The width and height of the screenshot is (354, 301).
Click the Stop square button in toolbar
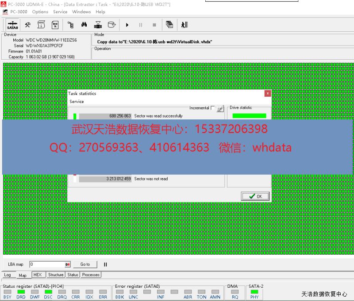click(x=154, y=25)
